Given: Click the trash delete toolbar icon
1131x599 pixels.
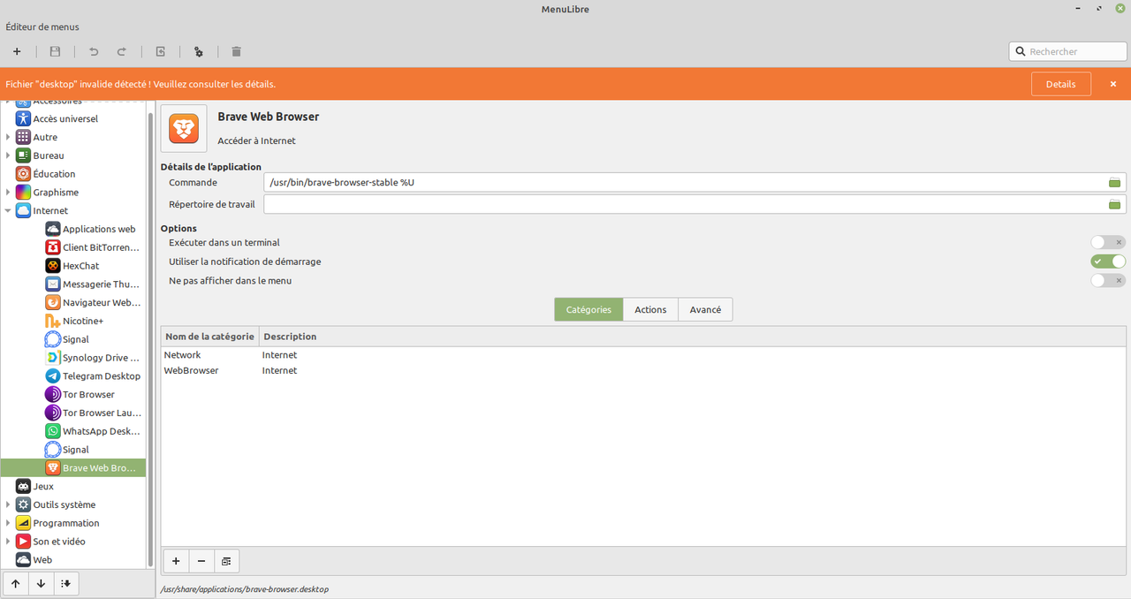Looking at the screenshot, I should 236,52.
